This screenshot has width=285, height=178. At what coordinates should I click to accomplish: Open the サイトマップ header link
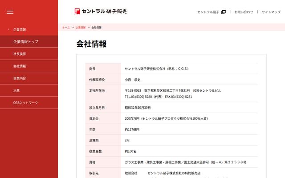271,12
